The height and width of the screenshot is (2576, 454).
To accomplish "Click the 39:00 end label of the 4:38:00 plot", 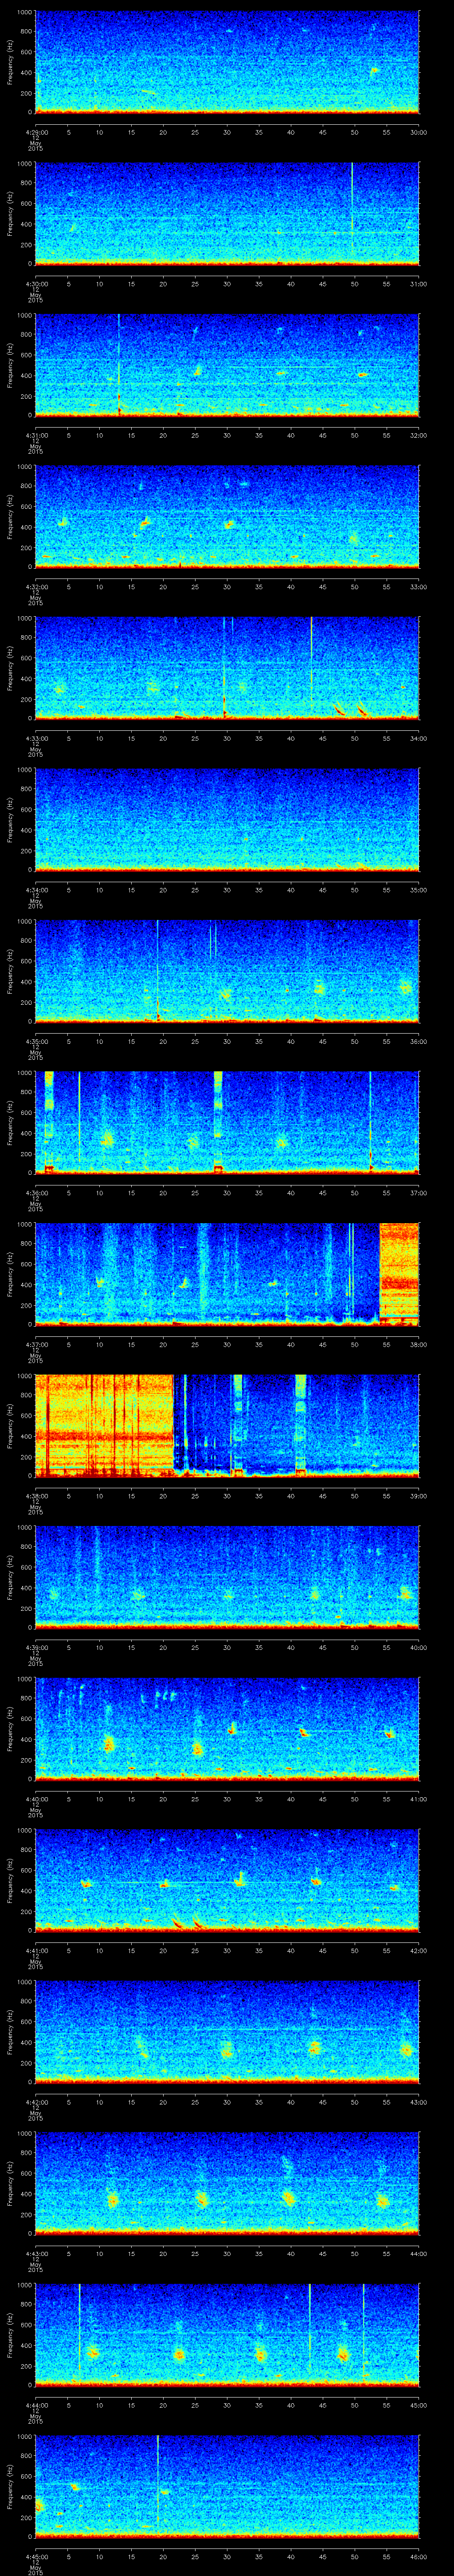I will (x=418, y=1496).
